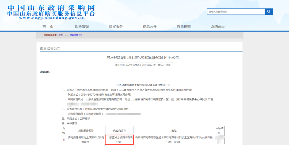The height and width of the screenshot is (145, 289).
Task: Click the 发布人：李欣 text
Action: click(x=164, y=65)
